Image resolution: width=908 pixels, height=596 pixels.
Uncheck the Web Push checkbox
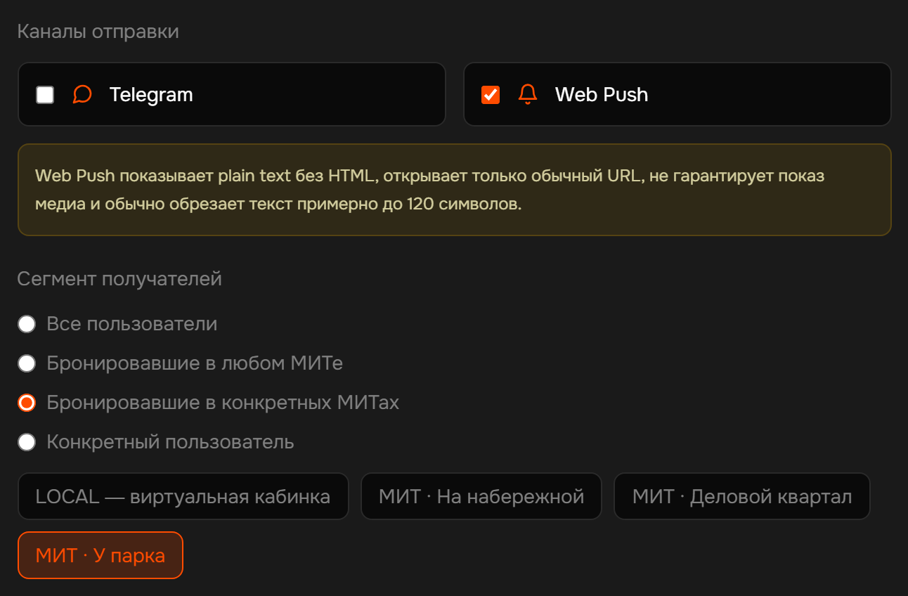click(x=491, y=94)
